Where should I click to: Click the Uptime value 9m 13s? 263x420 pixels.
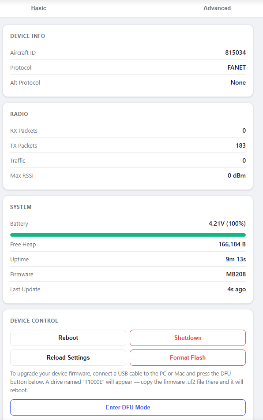click(236, 259)
